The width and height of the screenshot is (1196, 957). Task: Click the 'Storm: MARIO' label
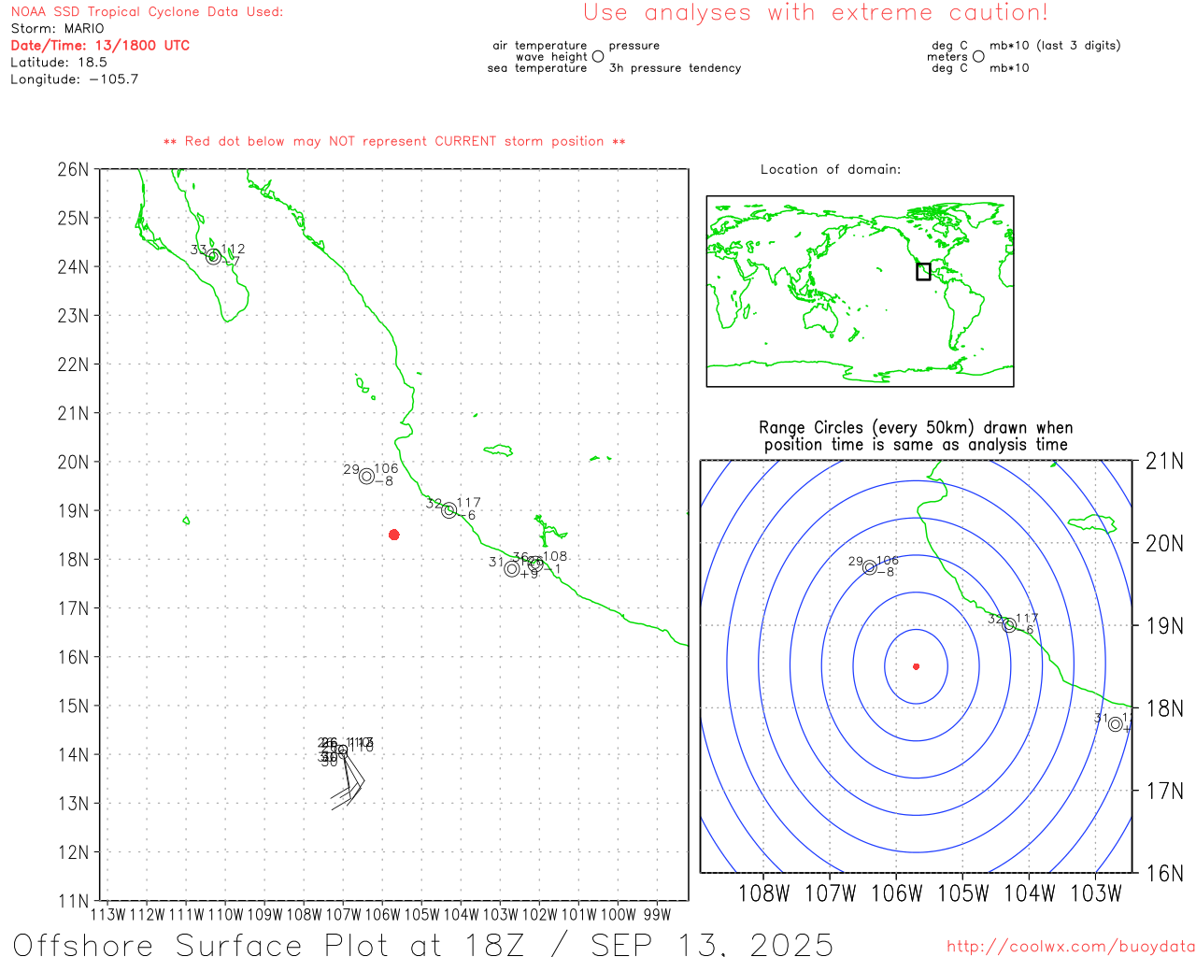(x=58, y=29)
